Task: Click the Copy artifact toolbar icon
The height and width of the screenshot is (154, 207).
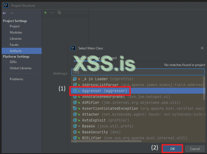Action: click(59, 13)
